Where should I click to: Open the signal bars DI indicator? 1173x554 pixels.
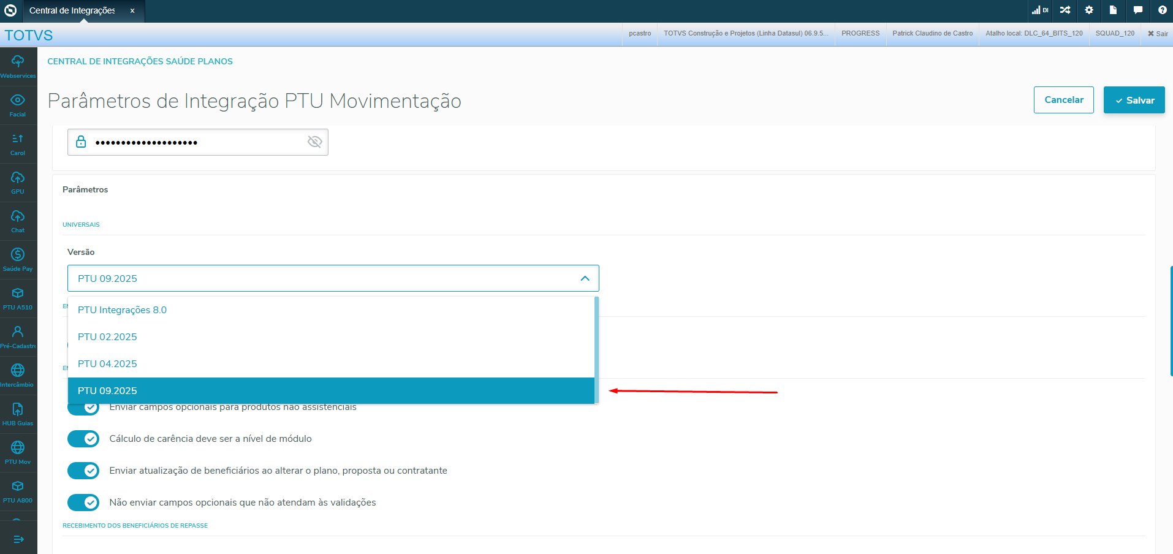coord(1040,10)
